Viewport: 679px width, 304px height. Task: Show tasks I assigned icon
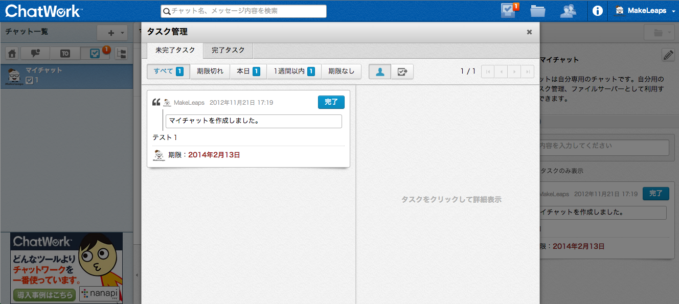click(402, 72)
